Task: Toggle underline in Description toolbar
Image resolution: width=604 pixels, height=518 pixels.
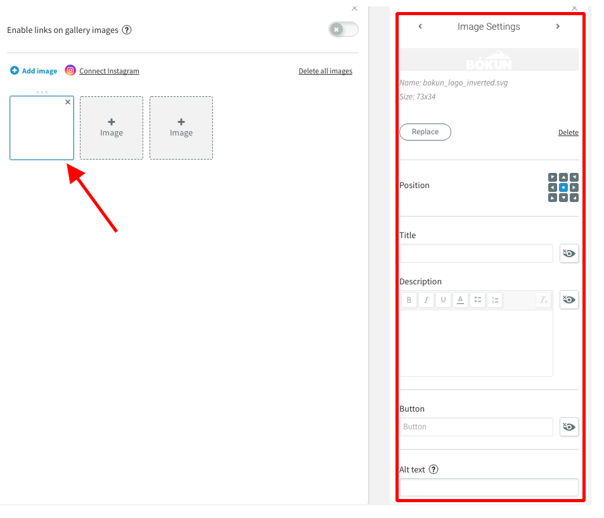Action: (443, 300)
